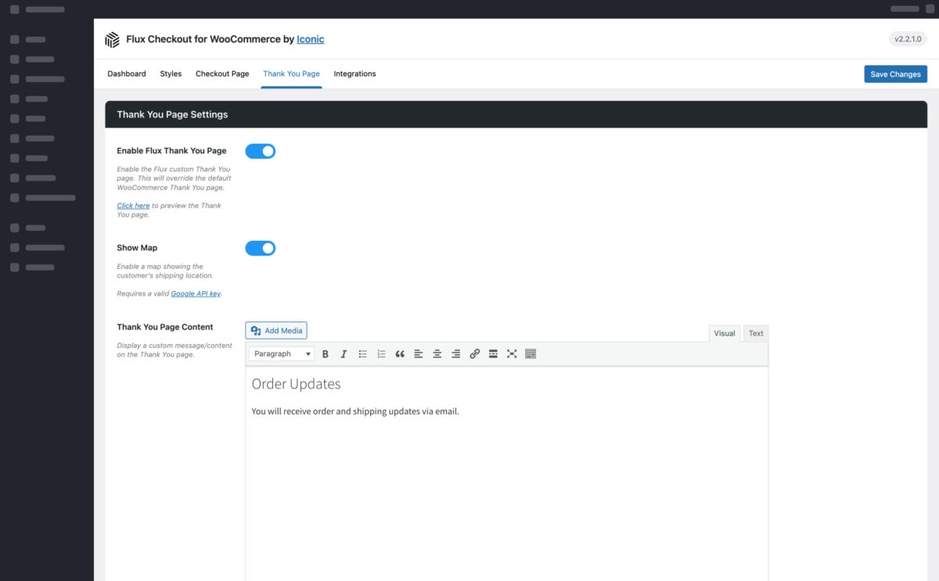939x581 pixels.
Task: Switch to the Checkout Page tab
Action: pyautogui.click(x=222, y=74)
